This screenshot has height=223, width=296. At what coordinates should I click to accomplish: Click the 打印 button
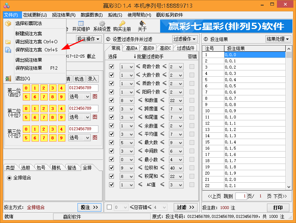click(278, 208)
